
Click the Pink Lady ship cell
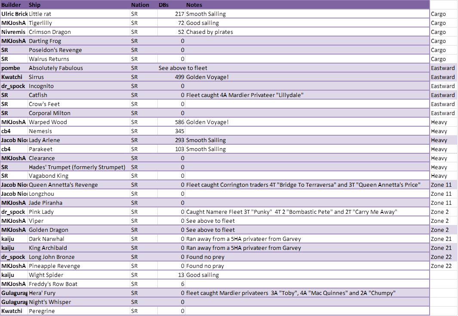(41, 212)
